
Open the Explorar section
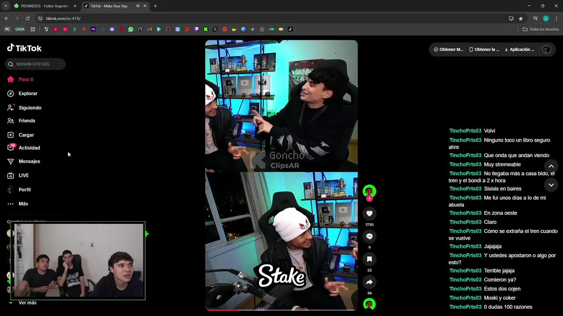point(22,93)
